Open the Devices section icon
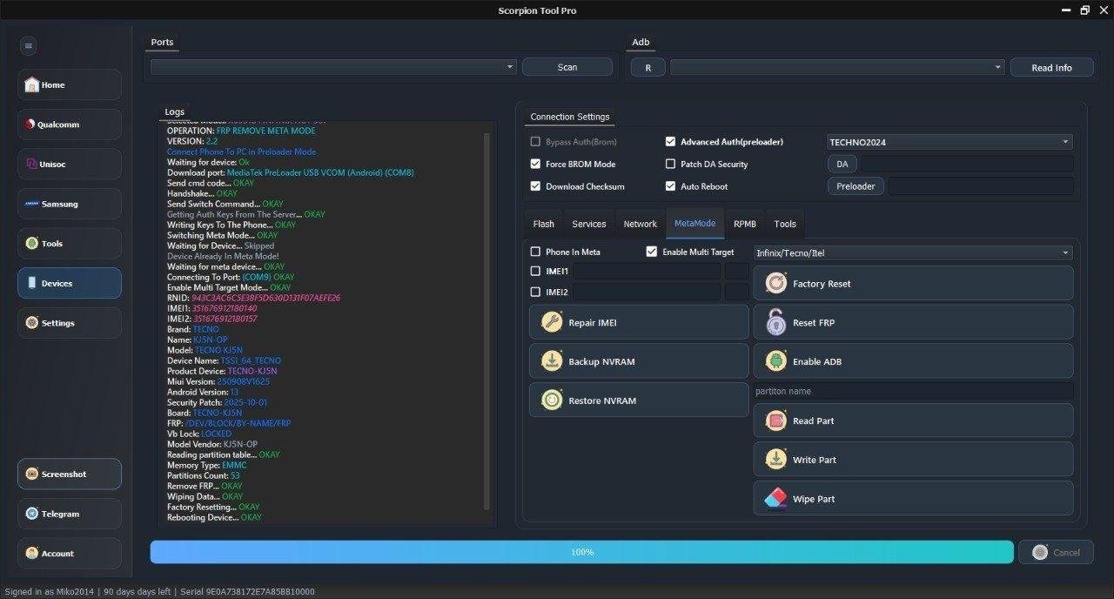1114x599 pixels. tap(32, 283)
